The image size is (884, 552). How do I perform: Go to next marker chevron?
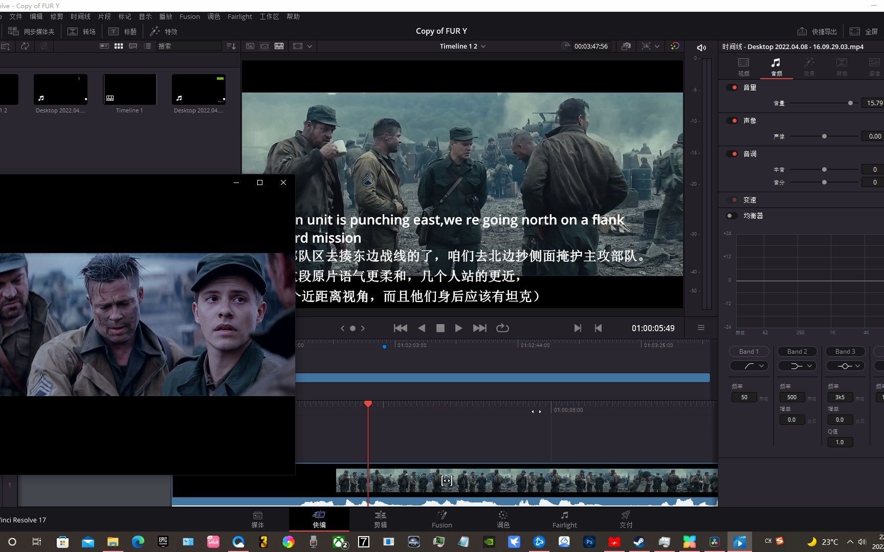point(363,328)
